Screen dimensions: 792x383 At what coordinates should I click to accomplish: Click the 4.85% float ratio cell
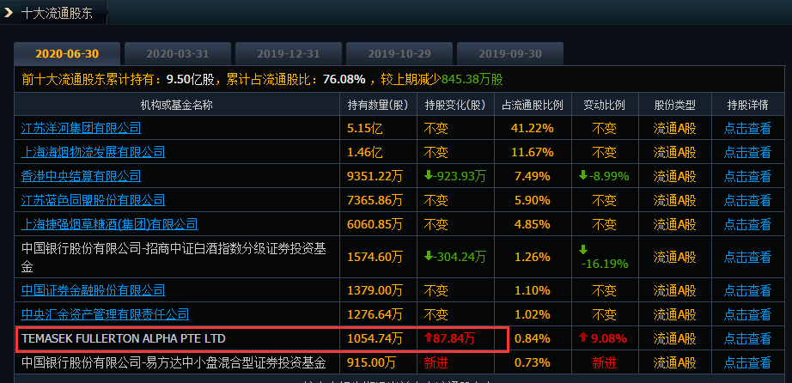click(x=533, y=224)
